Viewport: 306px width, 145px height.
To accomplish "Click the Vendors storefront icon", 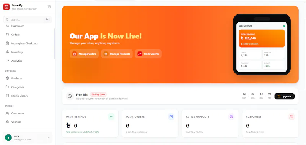I will 7,122.
